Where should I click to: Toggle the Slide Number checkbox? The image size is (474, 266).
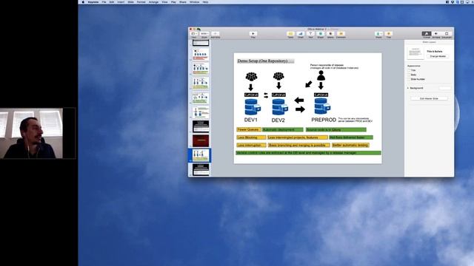coord(409,79)
